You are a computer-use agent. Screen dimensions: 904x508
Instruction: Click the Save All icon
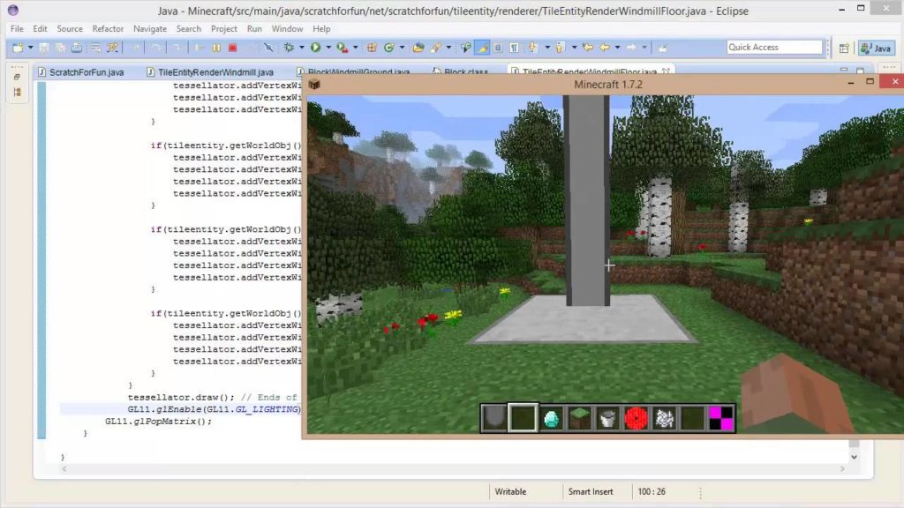point(60,48)
